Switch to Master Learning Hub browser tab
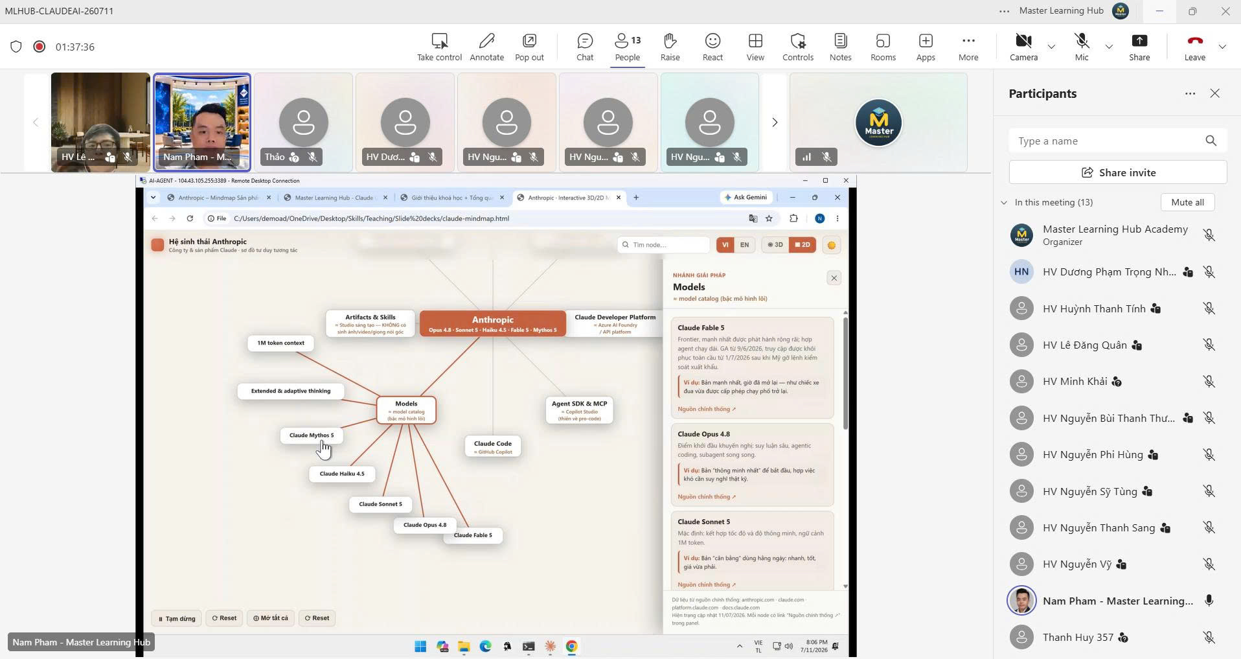Screen dimensions: 1241x659 pyautogui.click(x=336, y=198)
